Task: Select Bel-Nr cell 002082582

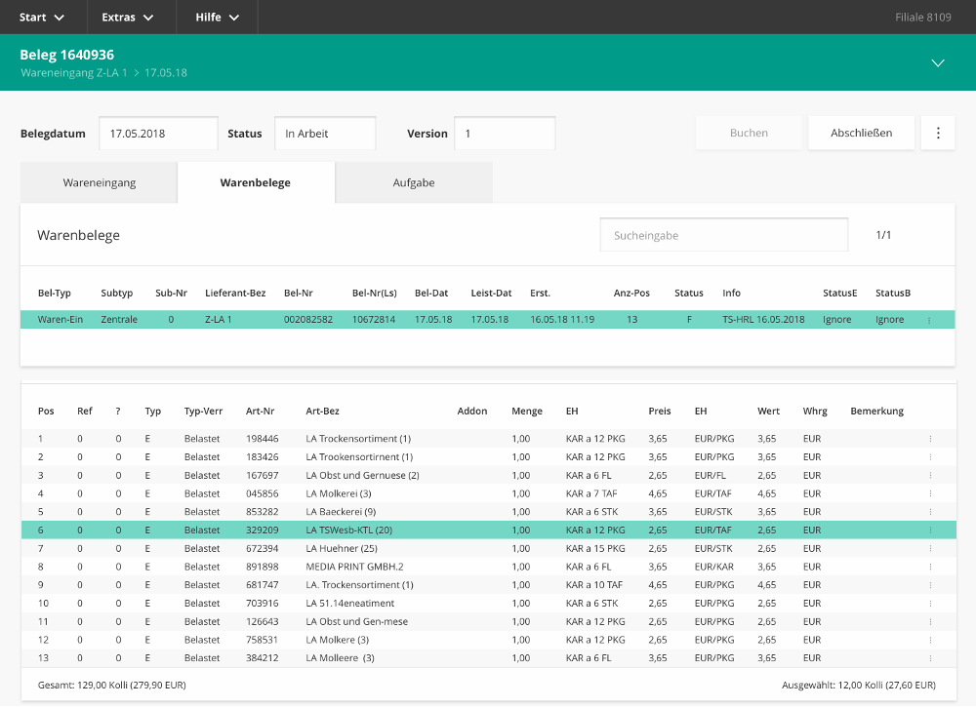Action: [308, 320]
